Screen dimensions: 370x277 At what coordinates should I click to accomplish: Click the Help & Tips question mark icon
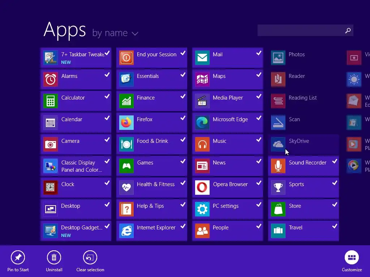click(126, 209)
